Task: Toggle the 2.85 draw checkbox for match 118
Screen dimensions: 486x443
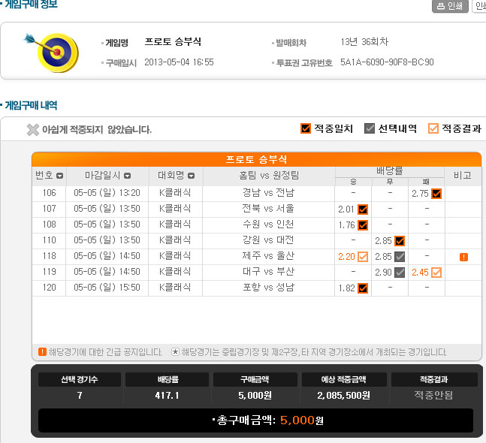Action: coord(400,257)
